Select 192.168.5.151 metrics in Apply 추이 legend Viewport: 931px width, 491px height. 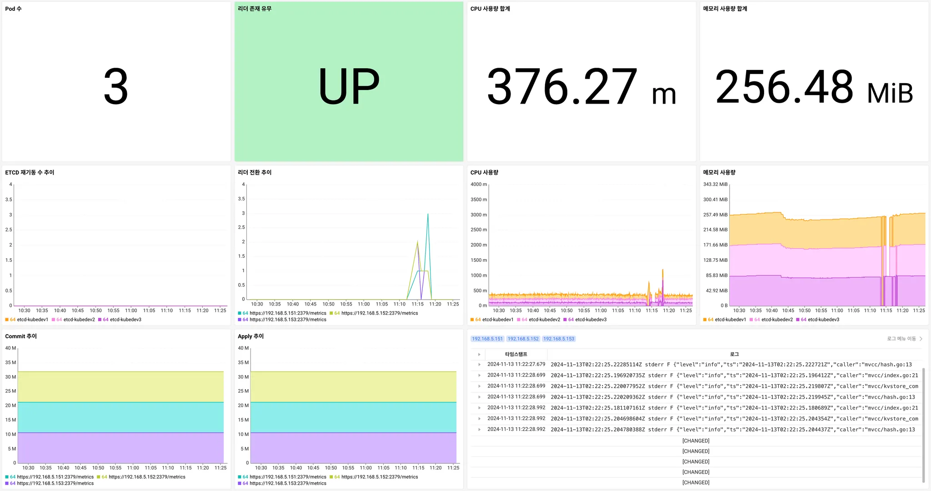282,477
